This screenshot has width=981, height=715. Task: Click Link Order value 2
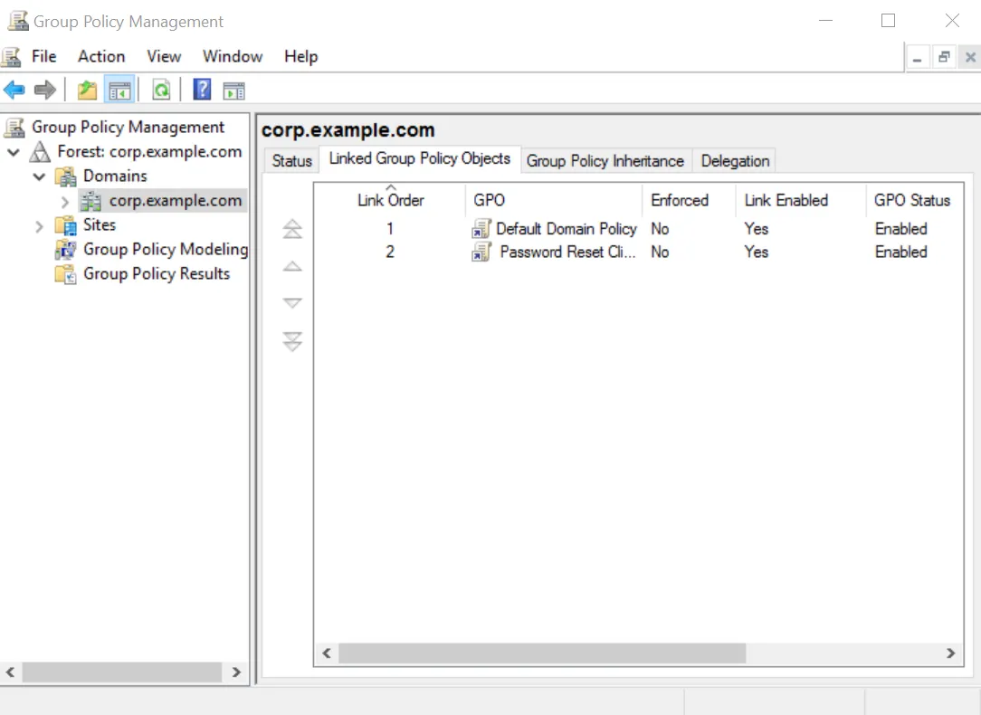(x=390, y=253)
